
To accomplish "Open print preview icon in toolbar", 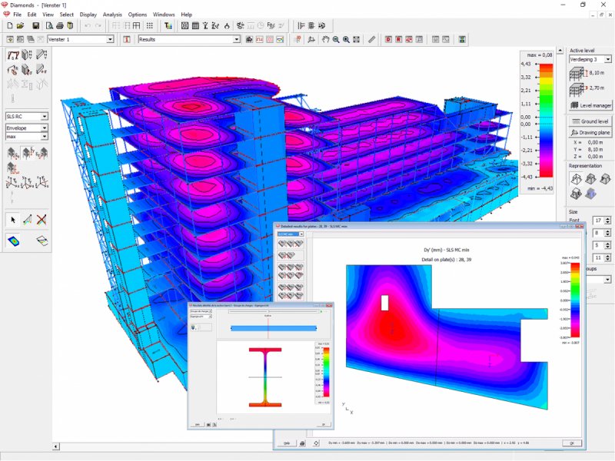I will click(x=49, y=26).
